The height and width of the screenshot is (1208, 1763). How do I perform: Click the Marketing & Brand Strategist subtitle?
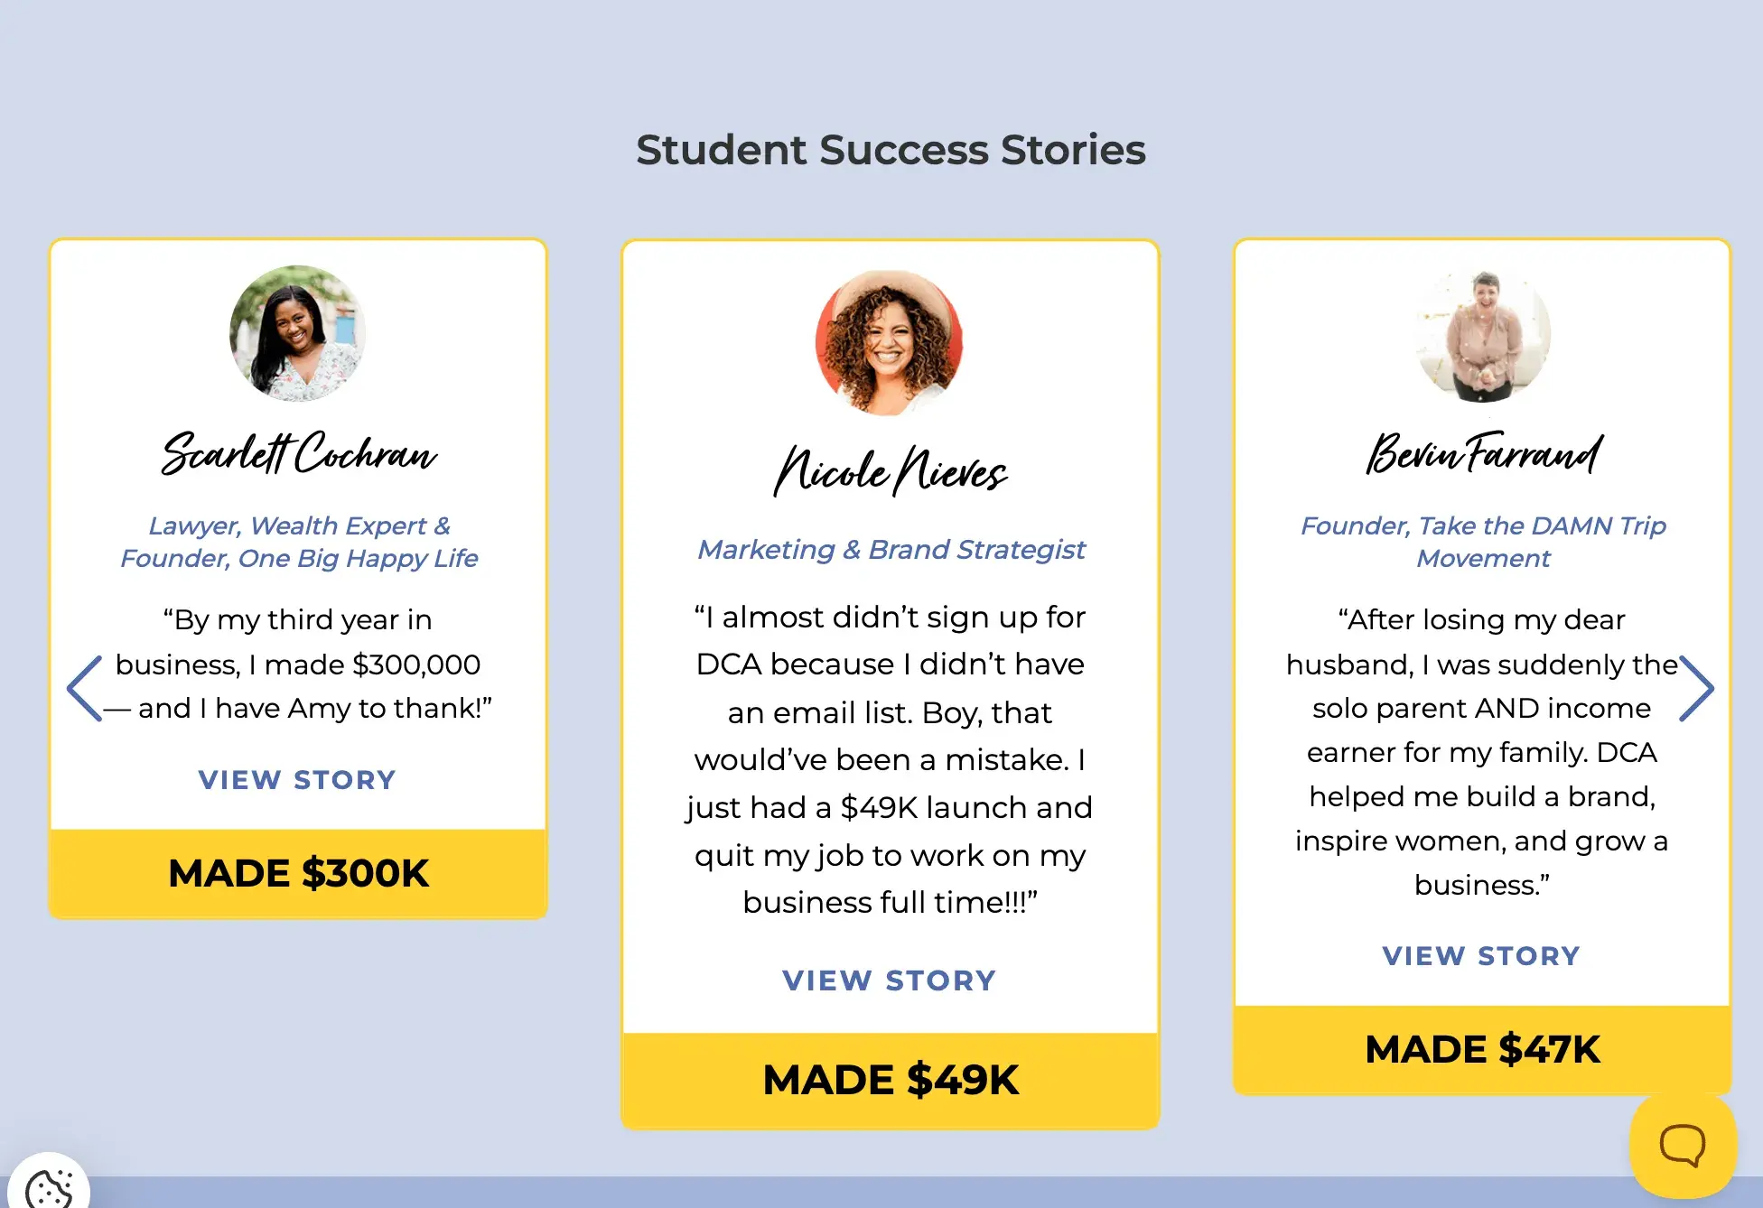891,550
